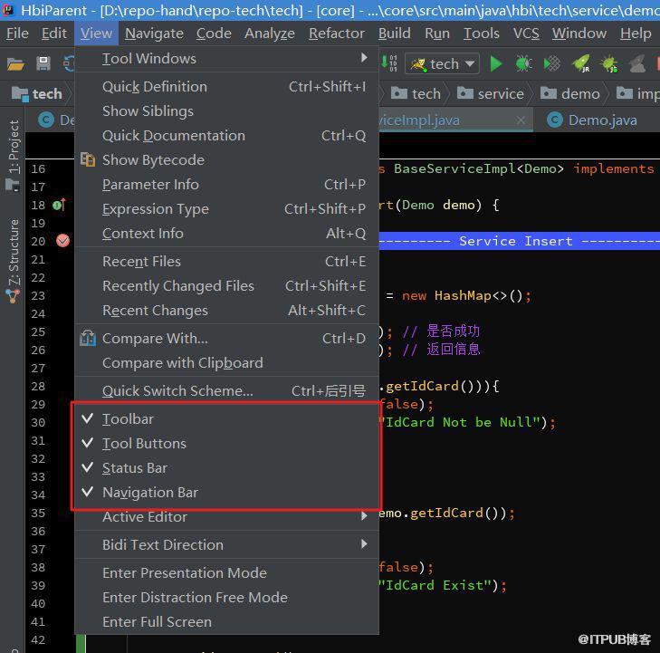The width and height of the screenshot is (660, 653).
Task: Select Expression Type menu item
Action: pyautogui.click(x=227, y=208)
